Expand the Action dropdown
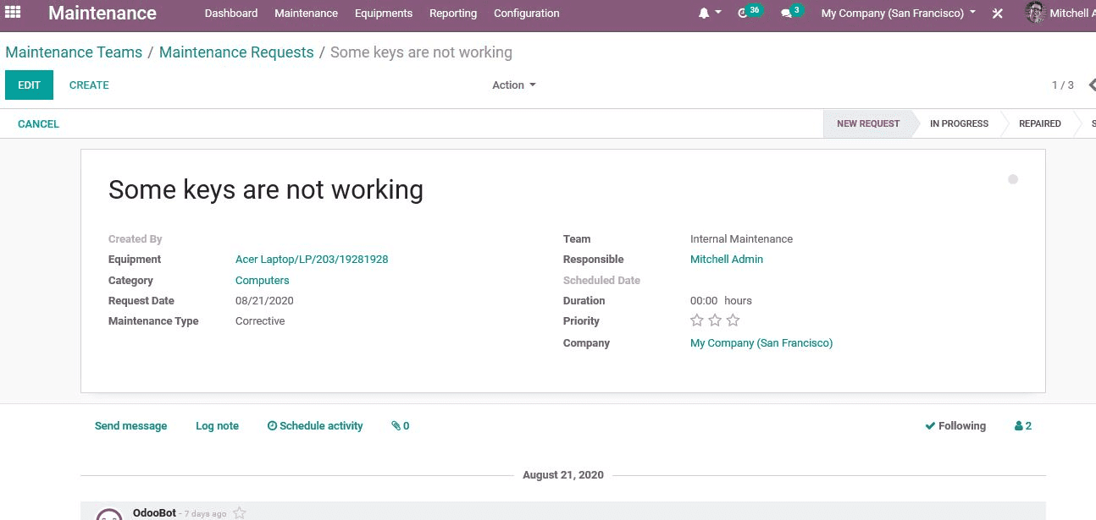 coord(514,85)
